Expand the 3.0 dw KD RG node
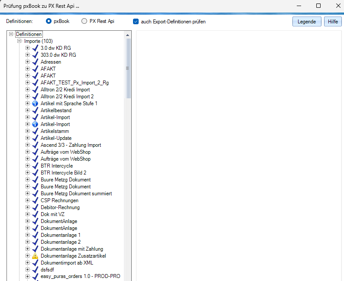This screenshot has width=344, height=281. (28, 48)
